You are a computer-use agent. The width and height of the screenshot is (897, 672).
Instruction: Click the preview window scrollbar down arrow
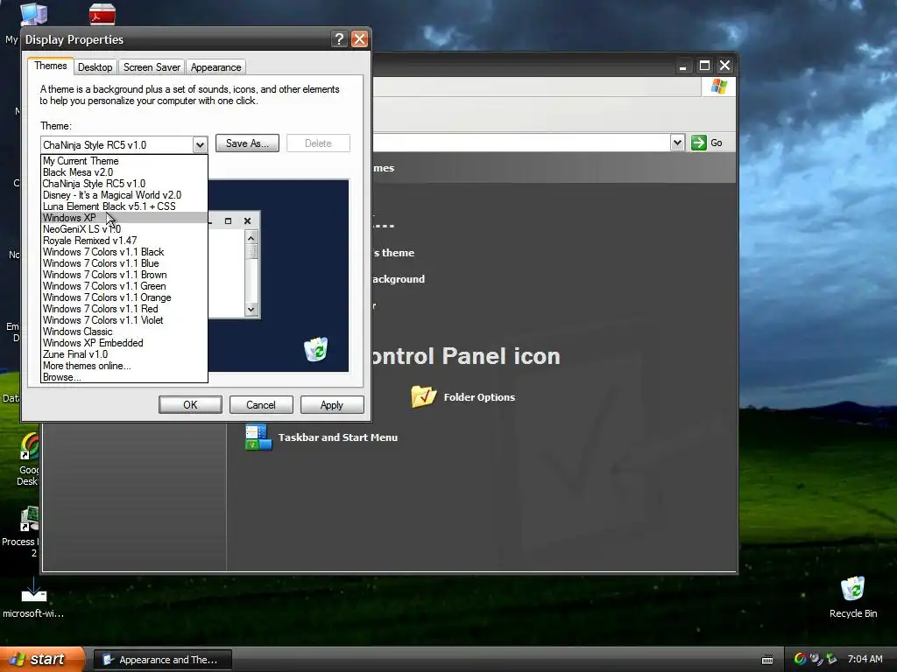click(x=251, y=309)
